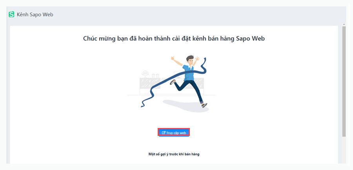Viewport: 353px width, 170px height.
Task: Click the scrollbar up arrow
Action: (344, 25)
